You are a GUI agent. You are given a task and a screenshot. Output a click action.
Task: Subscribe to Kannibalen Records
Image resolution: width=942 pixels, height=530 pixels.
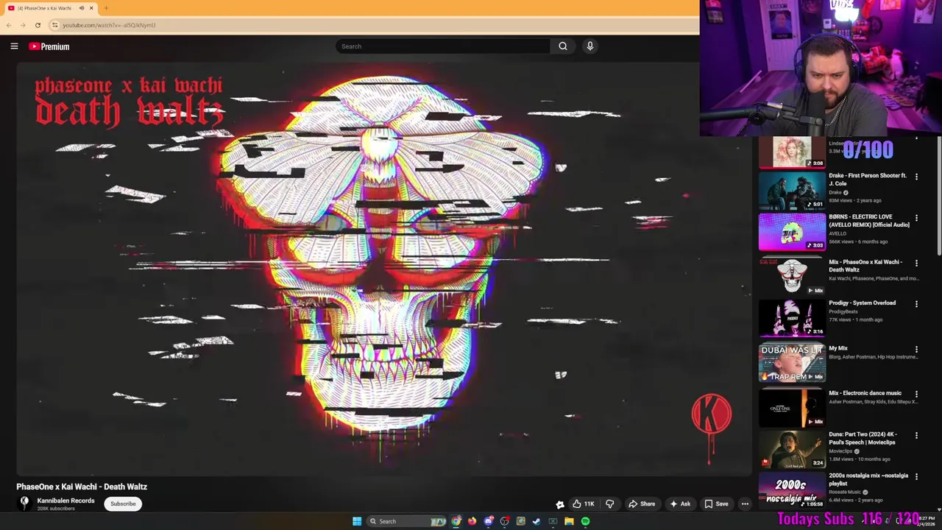tap(123, 504)
